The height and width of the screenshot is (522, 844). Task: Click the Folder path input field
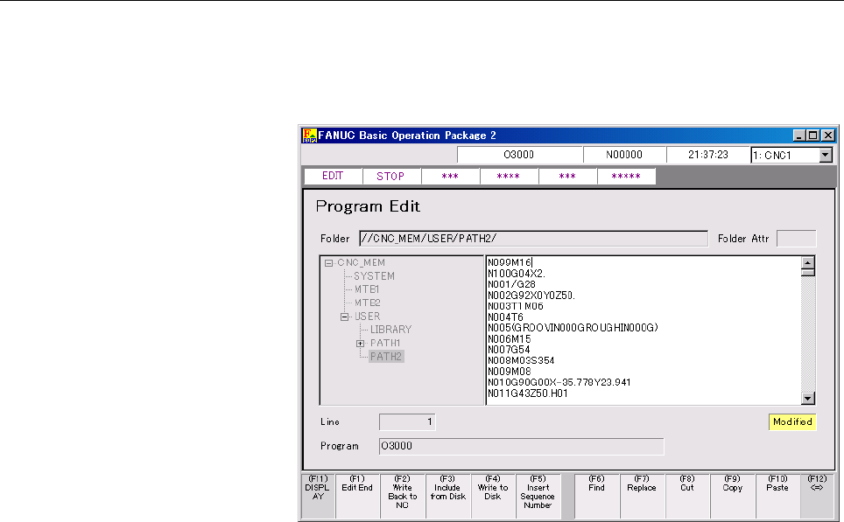[532, 239]
